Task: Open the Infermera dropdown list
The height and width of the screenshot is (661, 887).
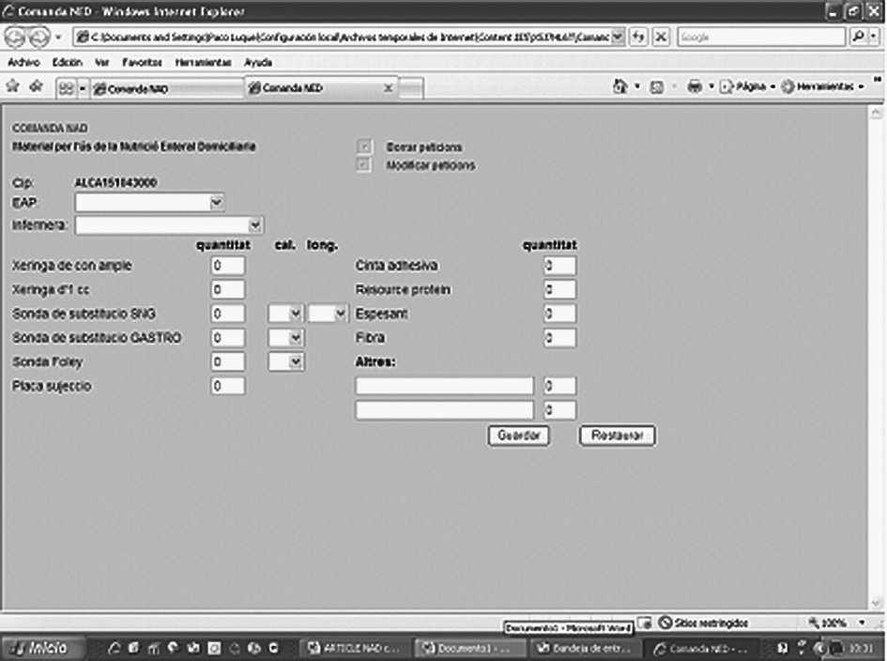Action: click(x=255, y=225)
